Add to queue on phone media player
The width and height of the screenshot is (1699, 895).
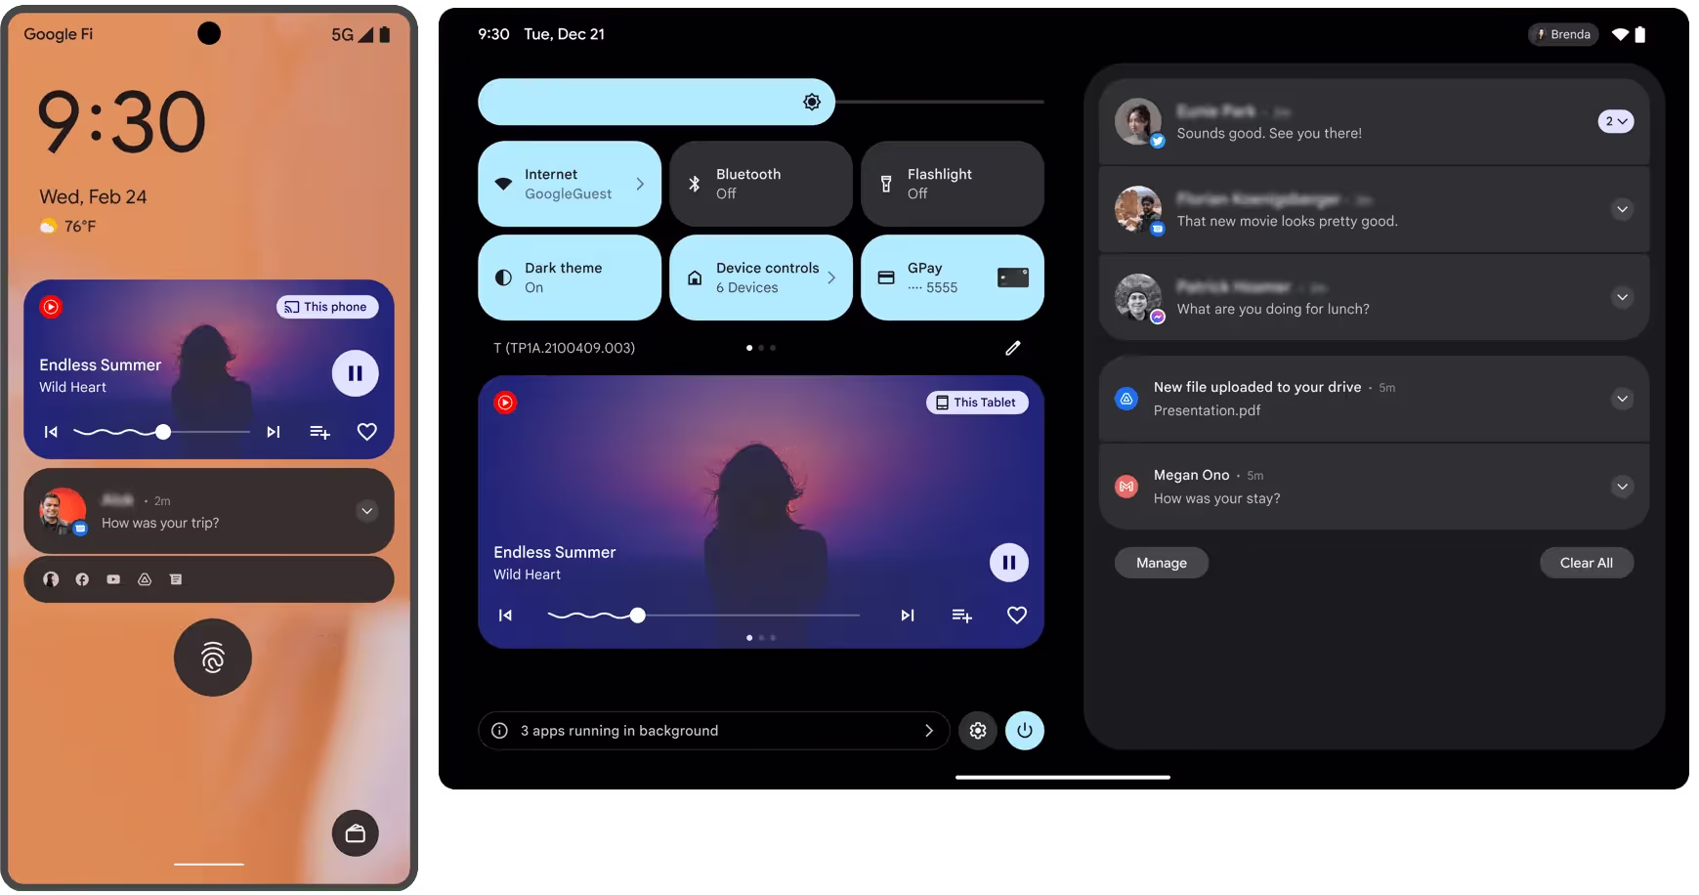[319, 432]
